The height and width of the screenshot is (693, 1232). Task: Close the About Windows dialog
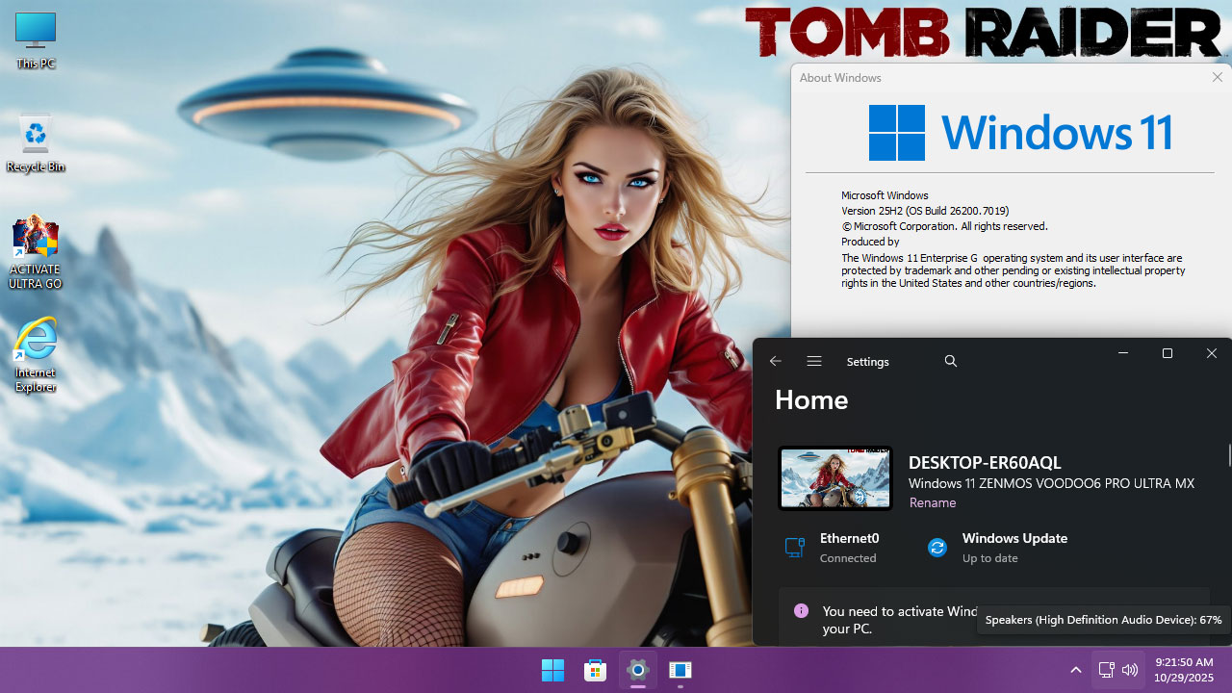(1218, 77)
